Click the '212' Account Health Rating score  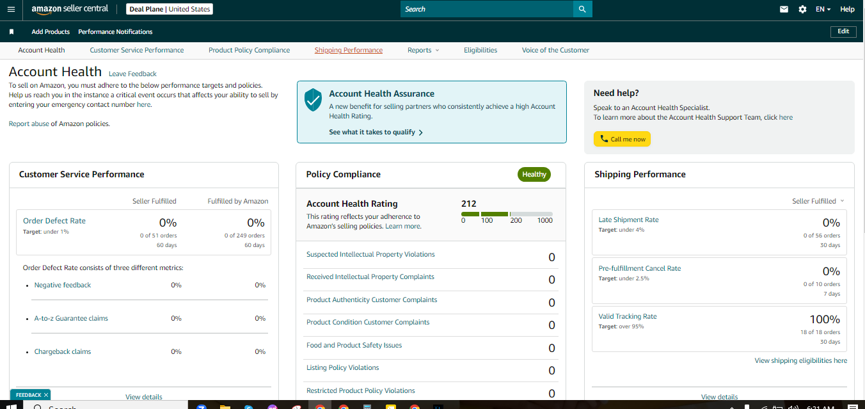click(469, 204)
